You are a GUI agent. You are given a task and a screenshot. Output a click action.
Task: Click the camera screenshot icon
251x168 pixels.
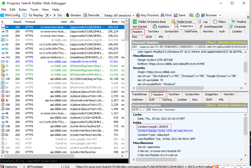pyautogui.click(x=191, y=15)
